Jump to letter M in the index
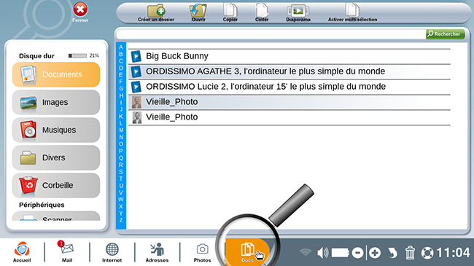The width and height of the screenshot is (474, 266). pyautogui.click(x=121, y=130)
